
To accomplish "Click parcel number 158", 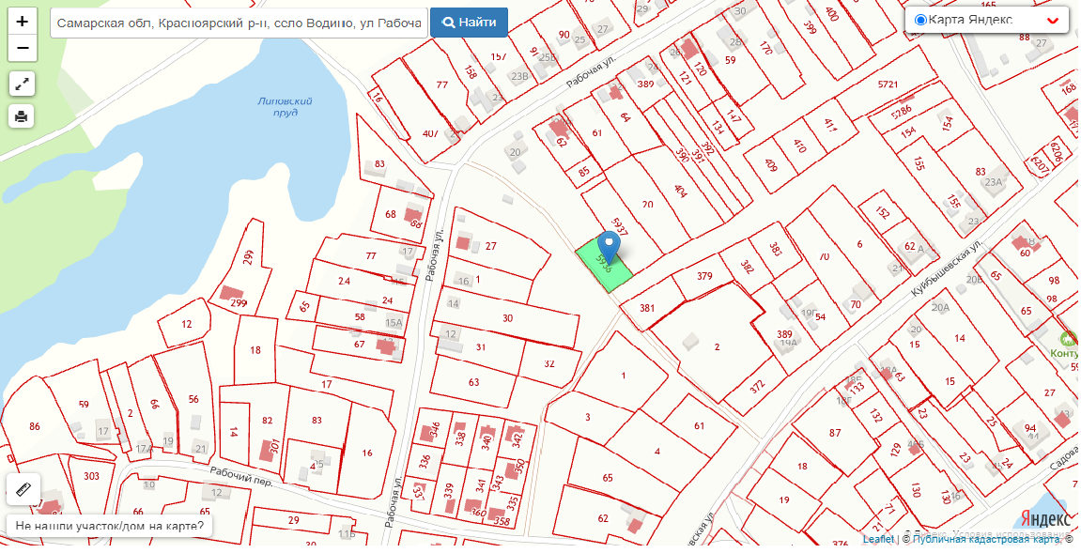I will pyautogui.click(x=471, y=71).
